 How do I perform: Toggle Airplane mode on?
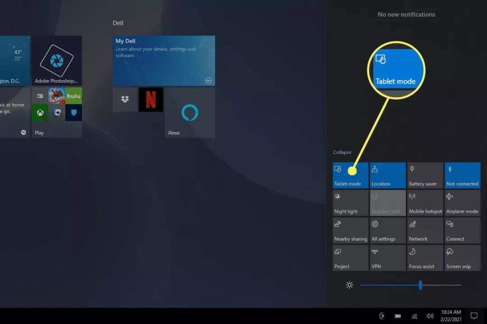(x=462, y=203)
